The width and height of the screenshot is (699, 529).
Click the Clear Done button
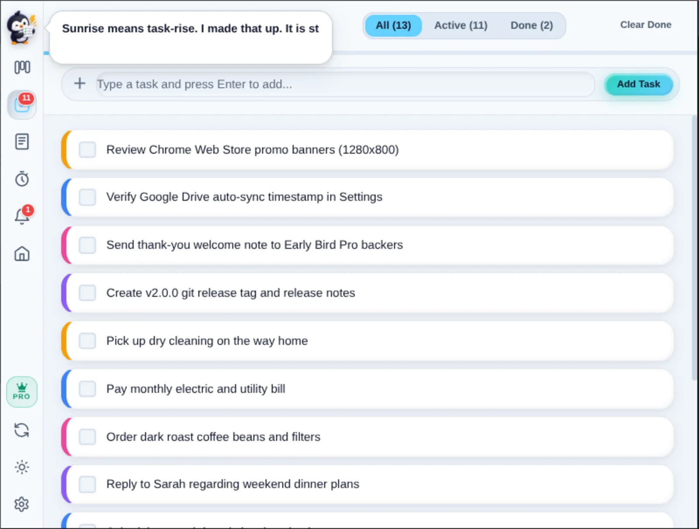tap(646, 25)
